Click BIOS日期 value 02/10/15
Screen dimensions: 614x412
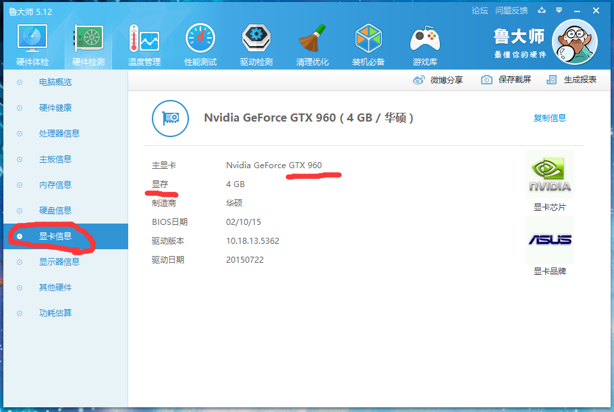pos(243,222)
